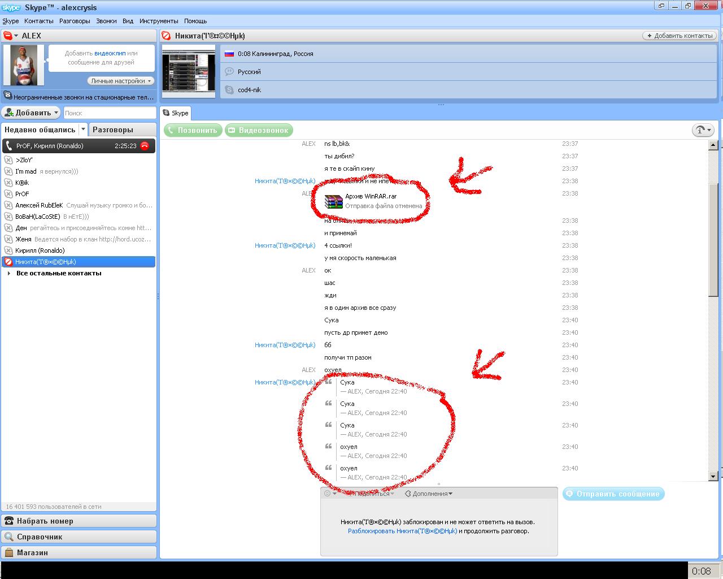This screenshot has width=723, height=579.
Task: End the call with PrOF, Кирилл (Ronaldo)
Action: tap(145, 146)
